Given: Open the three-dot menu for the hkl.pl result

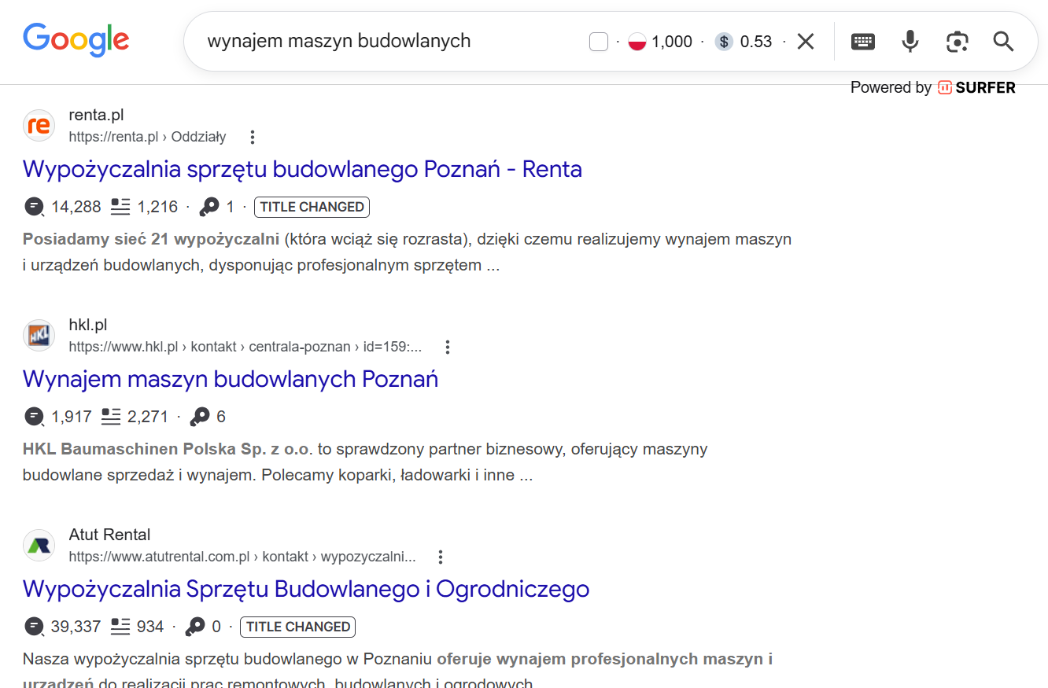Looking at the screenshot, I should [x=447, y=346].
